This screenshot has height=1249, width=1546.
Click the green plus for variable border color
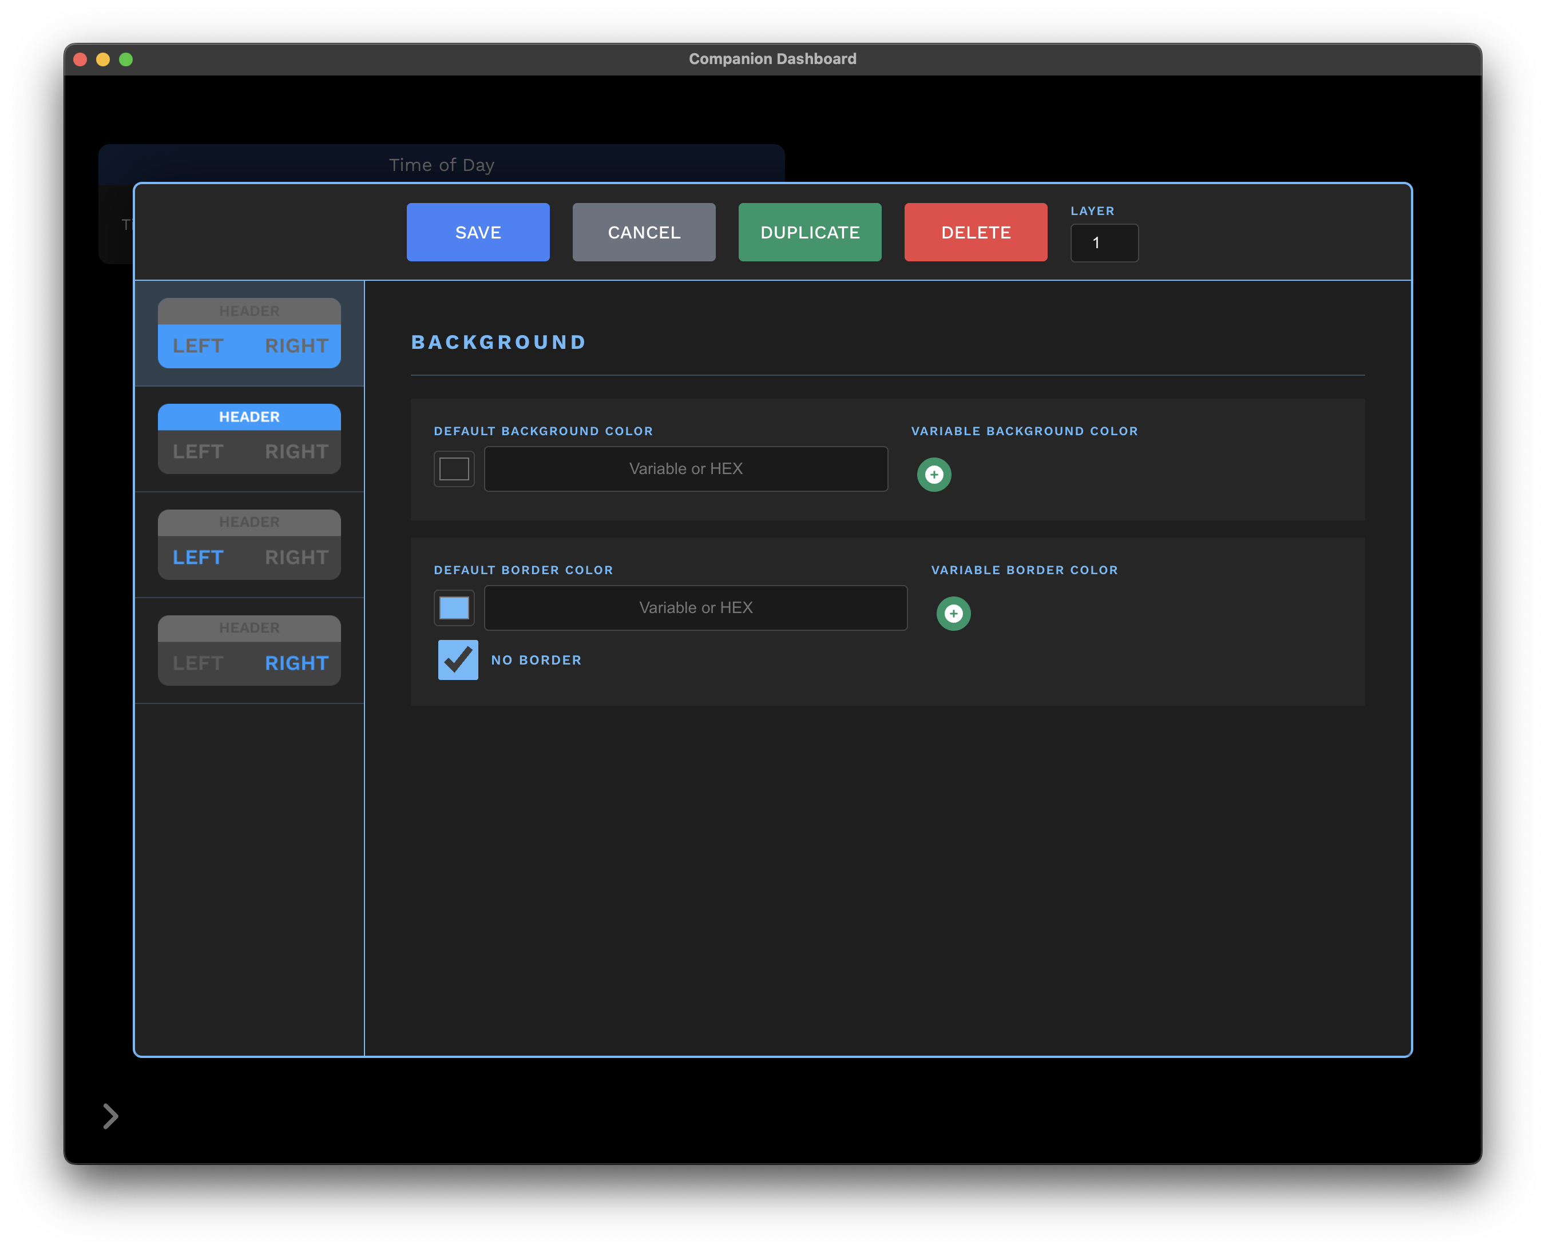tap(953, 614)
